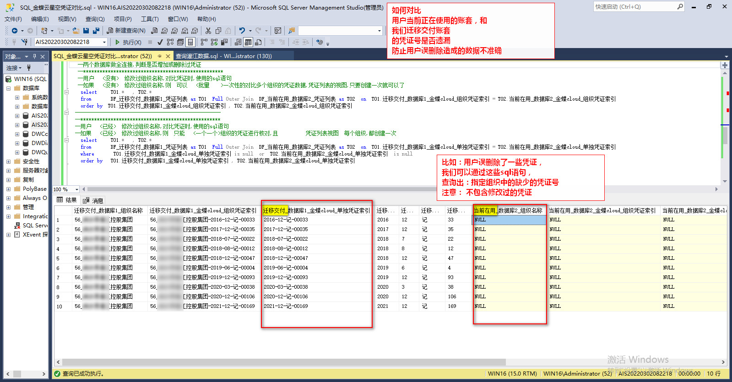Expand the 安全性 node in Object Explorer

[8, 161]
